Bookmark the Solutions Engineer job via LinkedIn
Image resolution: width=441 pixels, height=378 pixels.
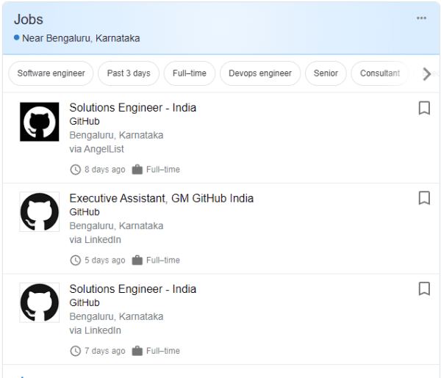tap(424, 288)
